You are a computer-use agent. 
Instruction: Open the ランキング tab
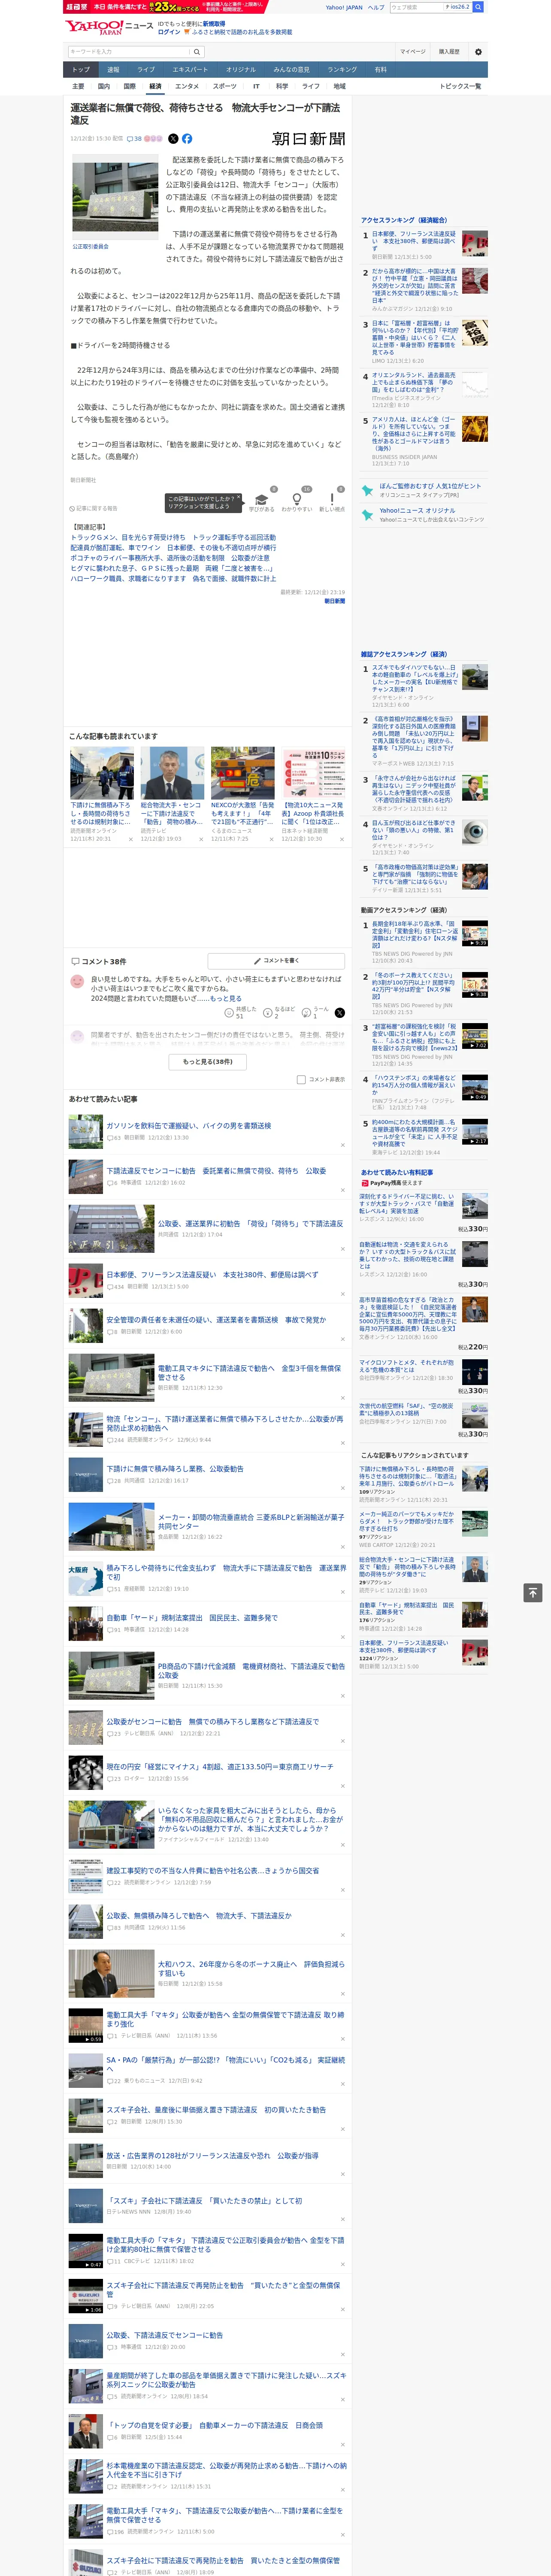pos(342,69)
